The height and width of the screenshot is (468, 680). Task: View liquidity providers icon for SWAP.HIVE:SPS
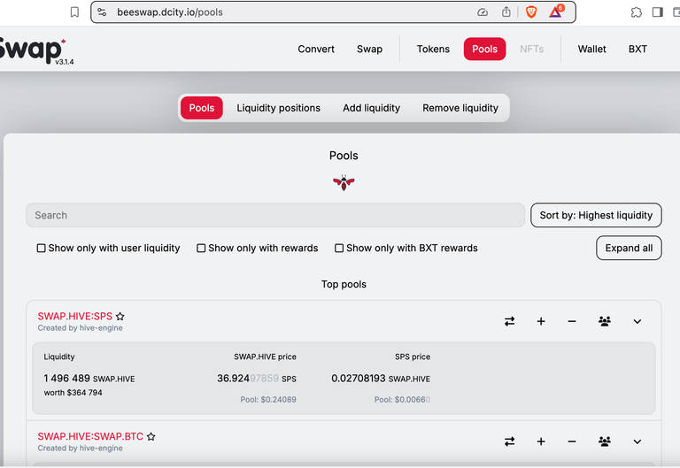(605, 321)
